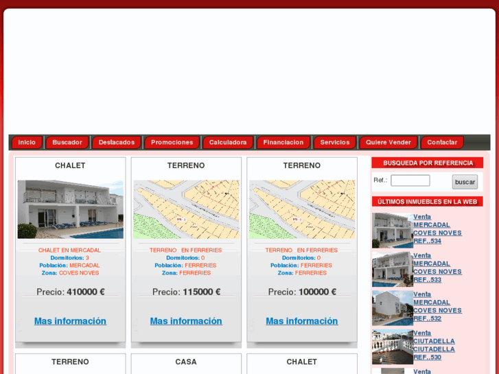Click the buscar button
This screenshot has height=374, width=499.
coord(465,182)
